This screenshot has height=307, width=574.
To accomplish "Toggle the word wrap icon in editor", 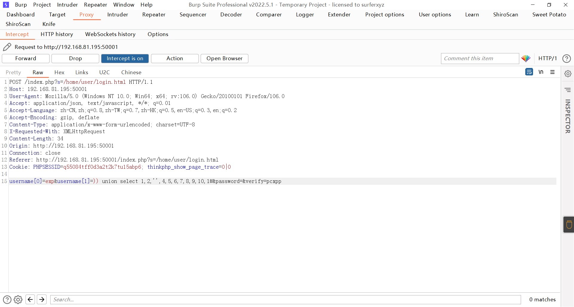I will click(529, 72).
